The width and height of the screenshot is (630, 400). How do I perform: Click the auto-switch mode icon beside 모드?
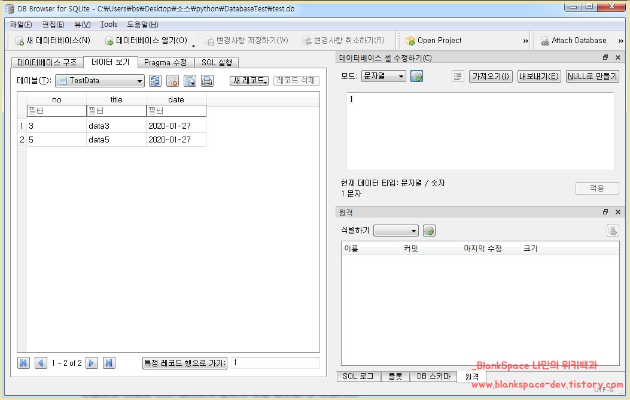(416, 76)
